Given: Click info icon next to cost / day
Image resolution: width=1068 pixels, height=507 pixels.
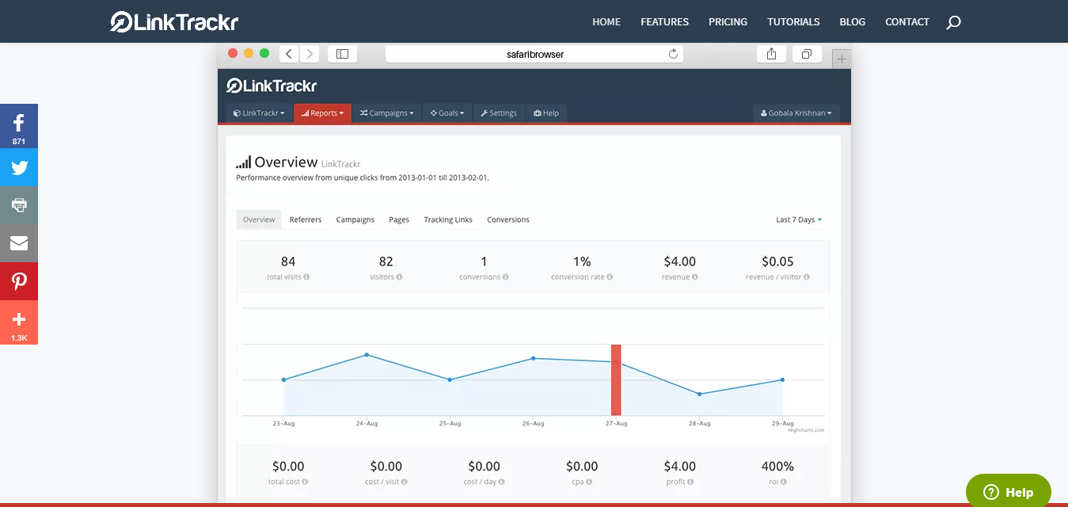Looking at the screenshot, I should (502, 482).
